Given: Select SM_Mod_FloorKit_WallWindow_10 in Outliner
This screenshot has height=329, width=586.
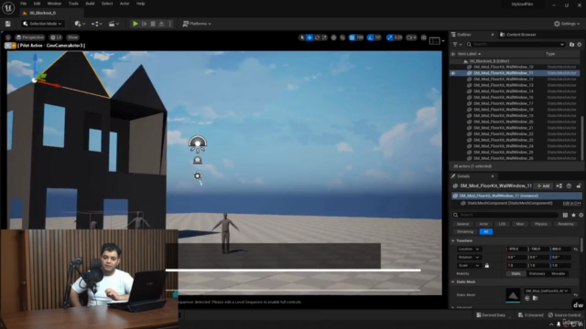Looking at the screenshot, I should click(x=504, y=67).
